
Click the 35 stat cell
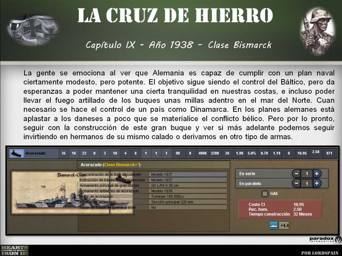[63, 153]
